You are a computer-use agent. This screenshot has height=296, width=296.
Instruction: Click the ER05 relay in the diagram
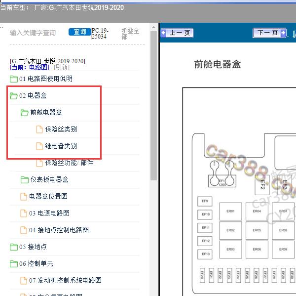tap(257, 230)
